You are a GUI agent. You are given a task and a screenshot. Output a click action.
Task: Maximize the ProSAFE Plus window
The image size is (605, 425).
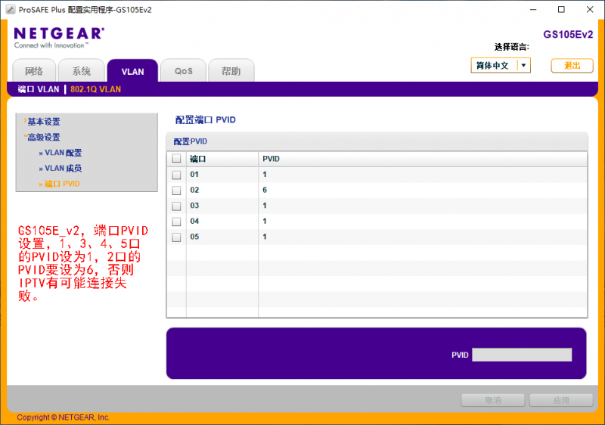(x=561, y=10)
